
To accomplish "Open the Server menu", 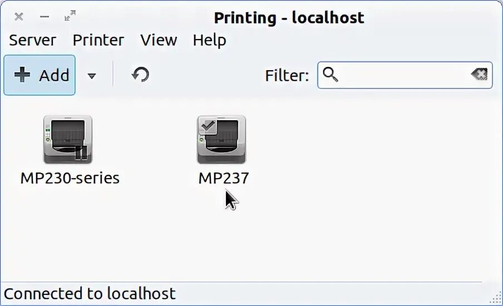I will click(32, 40).
